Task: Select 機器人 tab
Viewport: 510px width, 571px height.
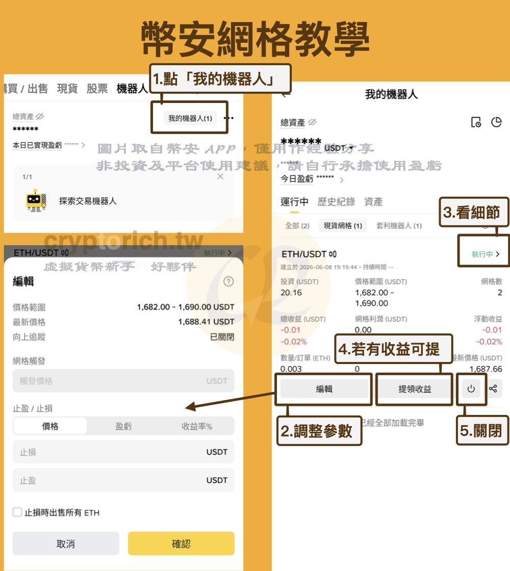Action: [132, 89]
